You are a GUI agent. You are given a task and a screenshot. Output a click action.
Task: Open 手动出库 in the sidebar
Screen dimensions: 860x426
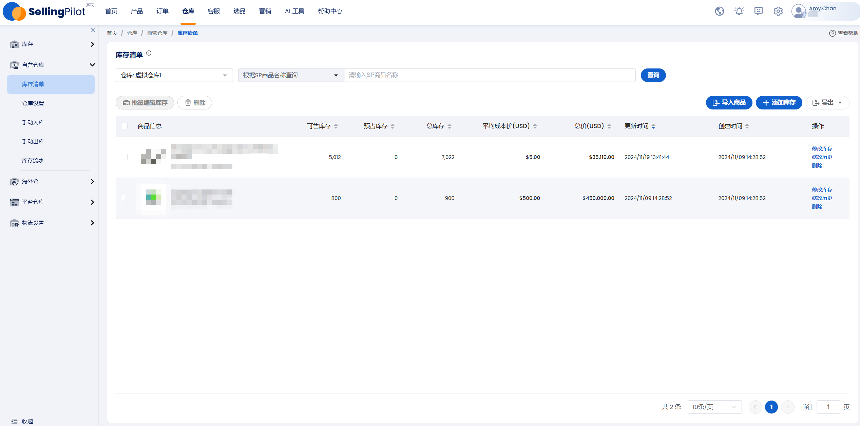[33, 141]
